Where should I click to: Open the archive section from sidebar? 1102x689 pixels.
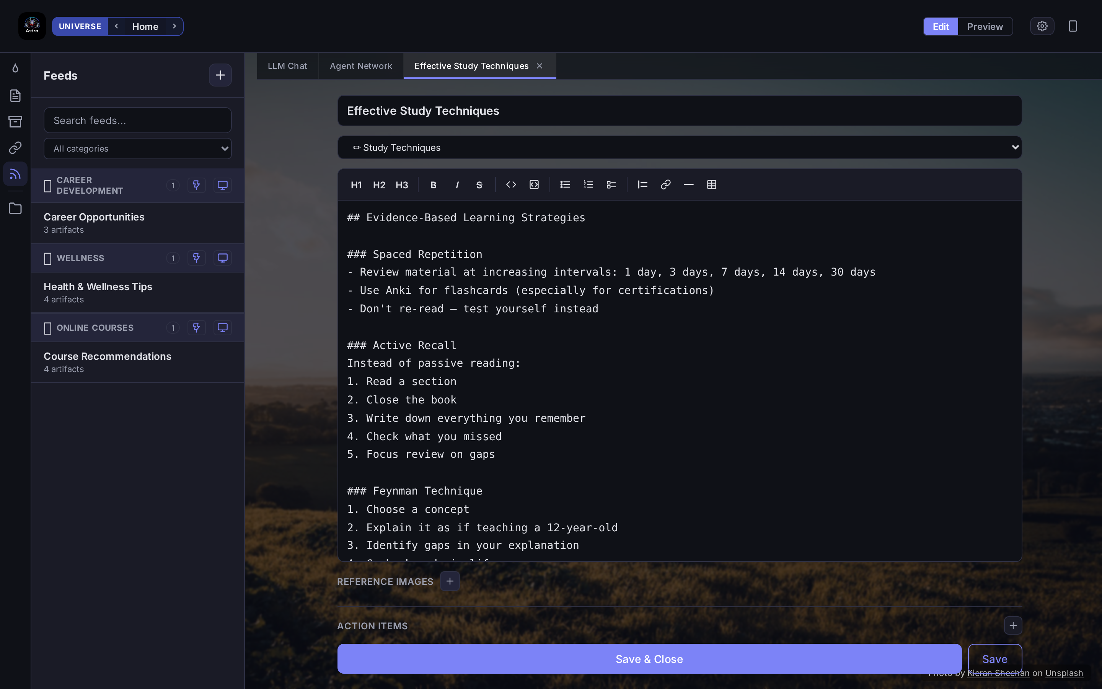[15, 121]
